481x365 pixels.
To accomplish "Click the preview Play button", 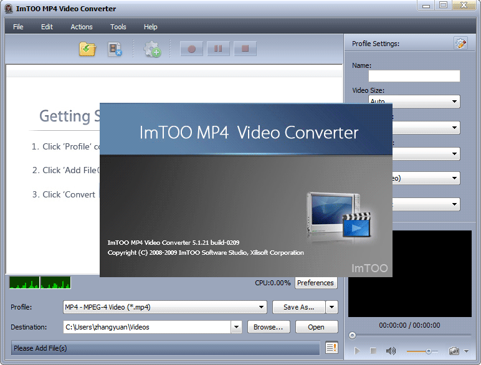I will click(x=357, y=351).
